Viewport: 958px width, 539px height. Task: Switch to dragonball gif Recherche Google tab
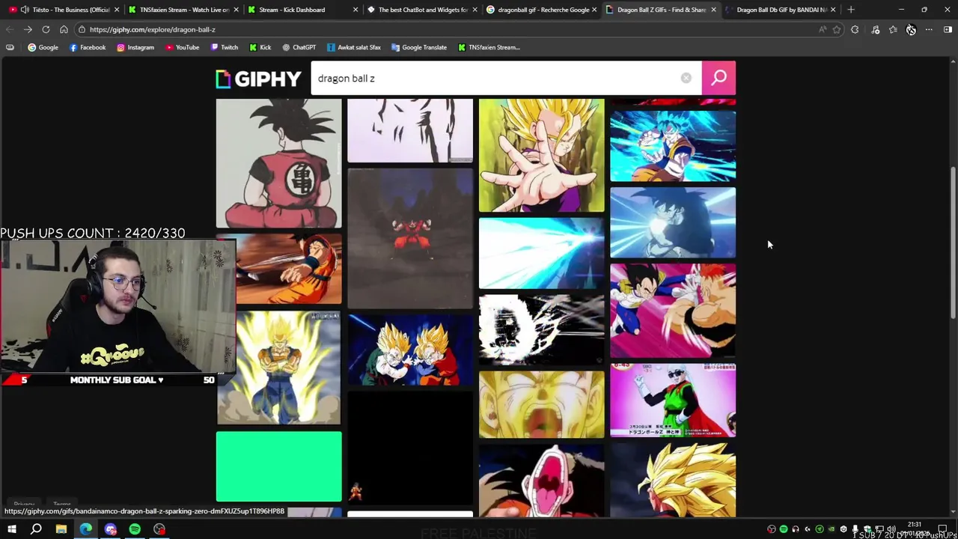[543, 10]
